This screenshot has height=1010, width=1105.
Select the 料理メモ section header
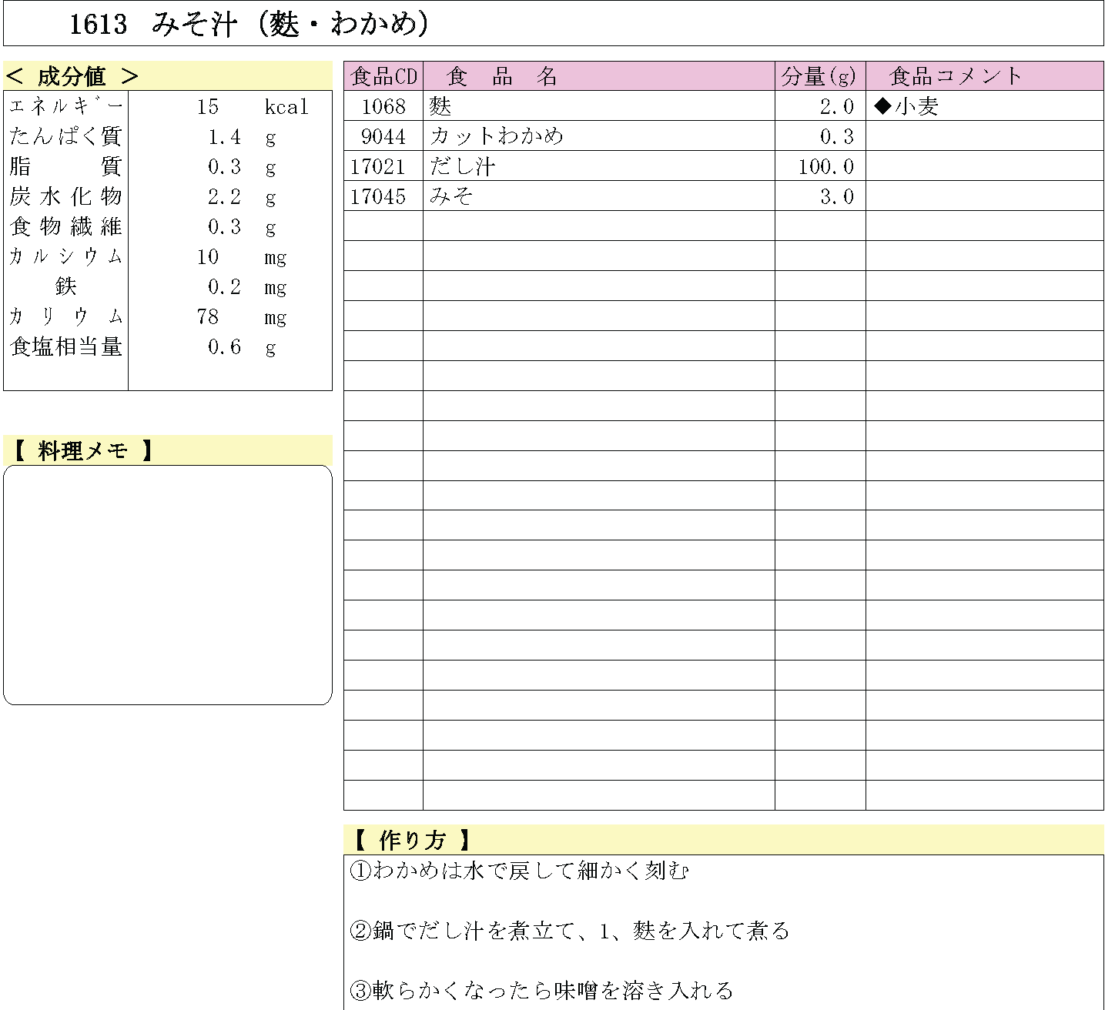(82, 450)
